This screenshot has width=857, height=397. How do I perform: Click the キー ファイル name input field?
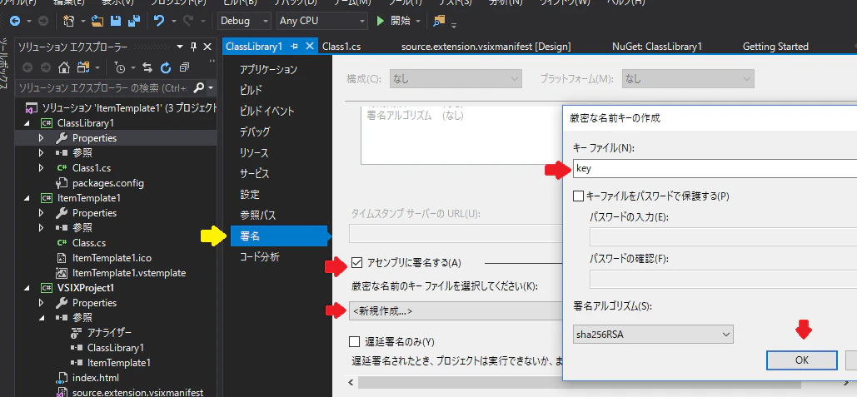[x=715, y=169]
